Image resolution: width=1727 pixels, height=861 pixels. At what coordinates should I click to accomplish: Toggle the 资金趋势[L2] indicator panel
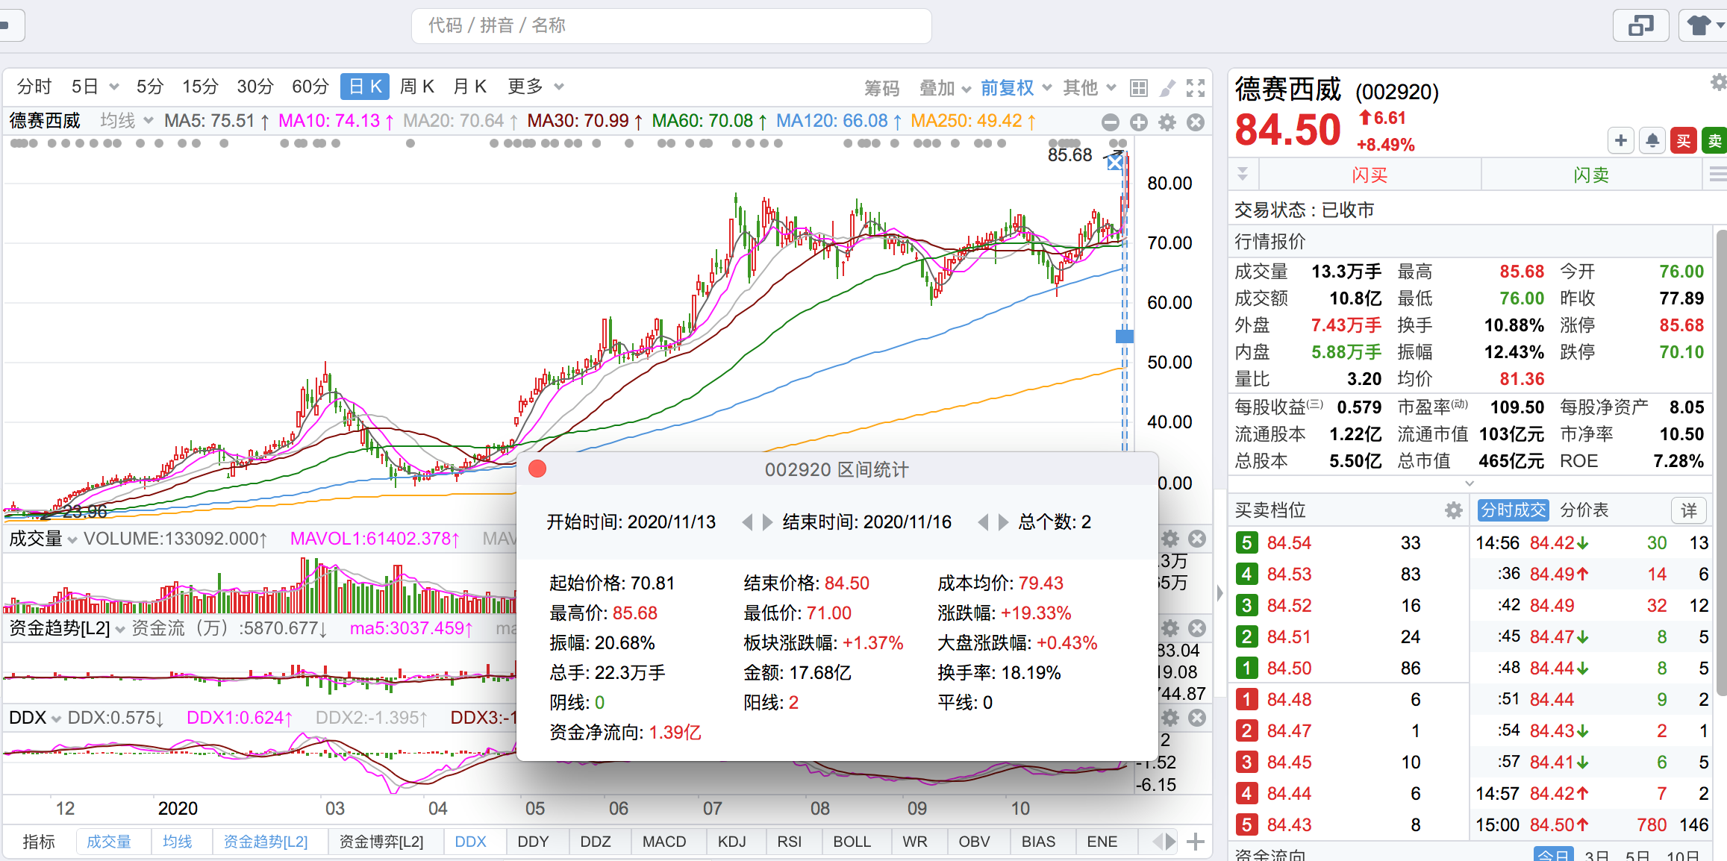pos(266,842)
